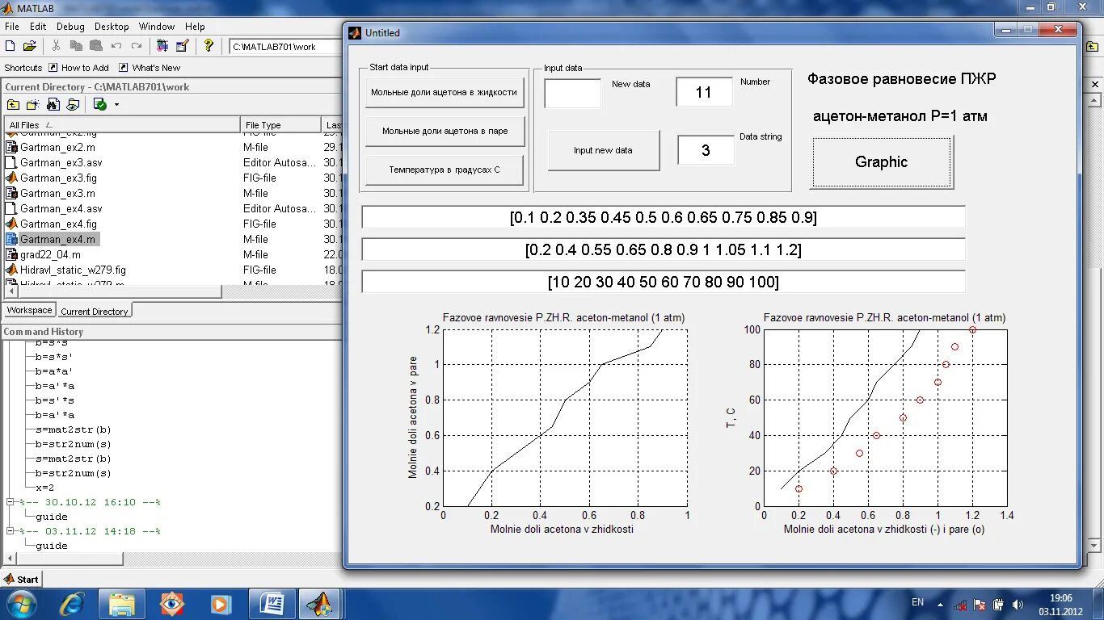Switch to the Workspace tab

pos(30,310)
